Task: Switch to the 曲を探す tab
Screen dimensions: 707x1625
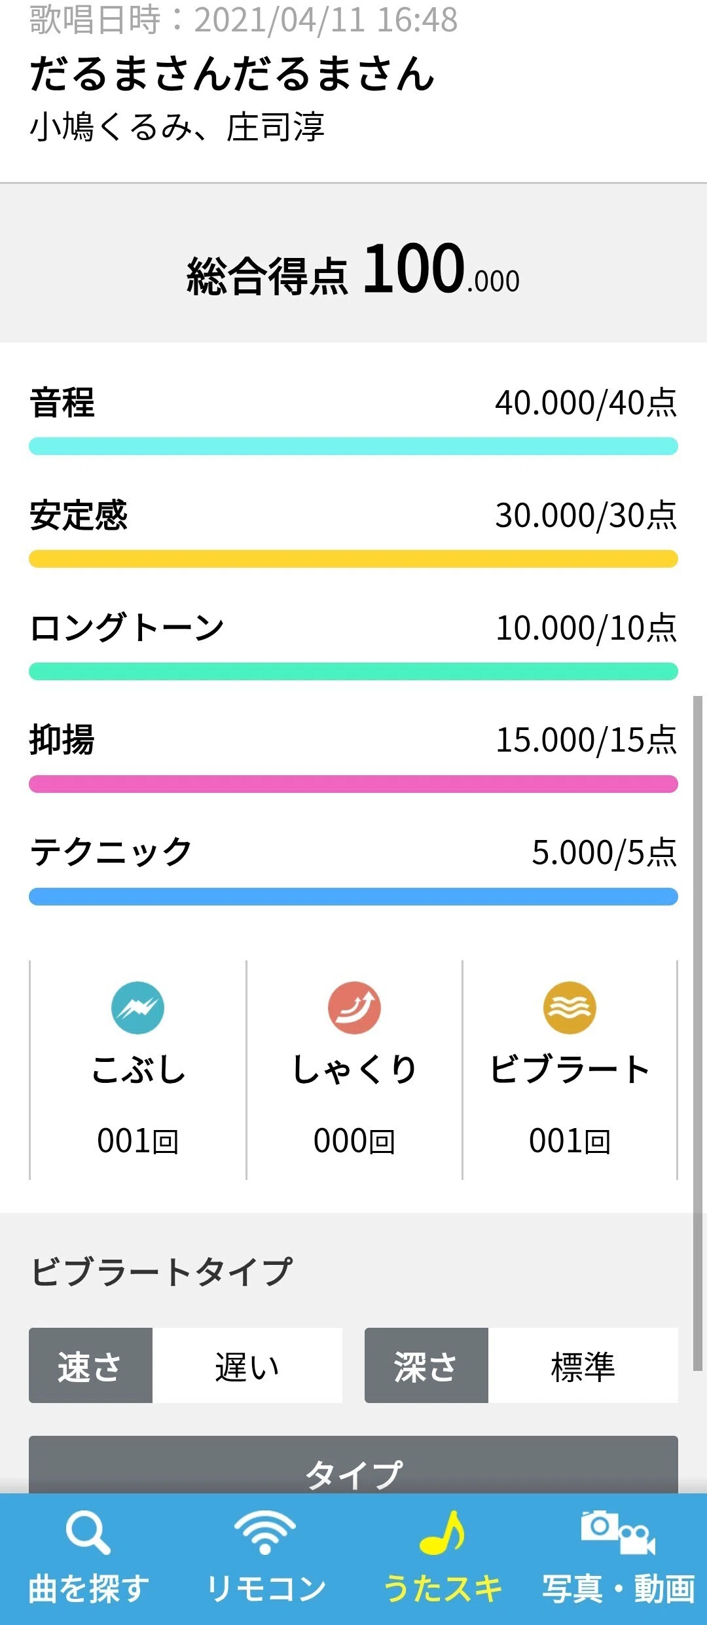Action: click(88, 1589)
